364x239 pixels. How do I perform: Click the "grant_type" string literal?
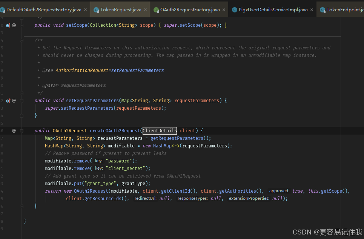100,184
